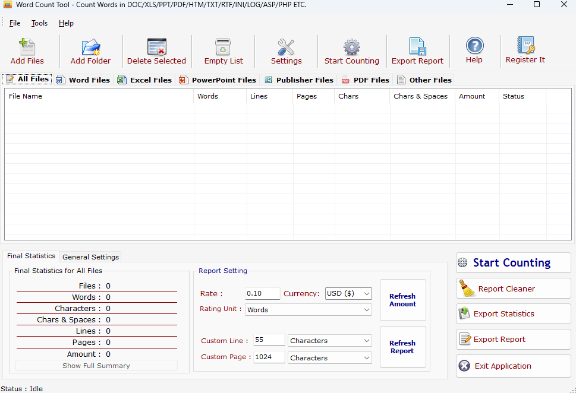
Task: Select the Final Statistics tab
Action: (32, 256)
